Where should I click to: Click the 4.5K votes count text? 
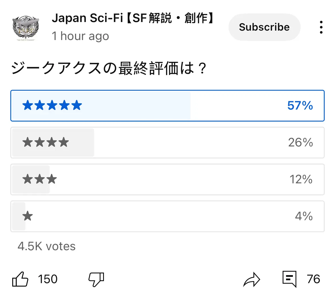coord(47,246)
